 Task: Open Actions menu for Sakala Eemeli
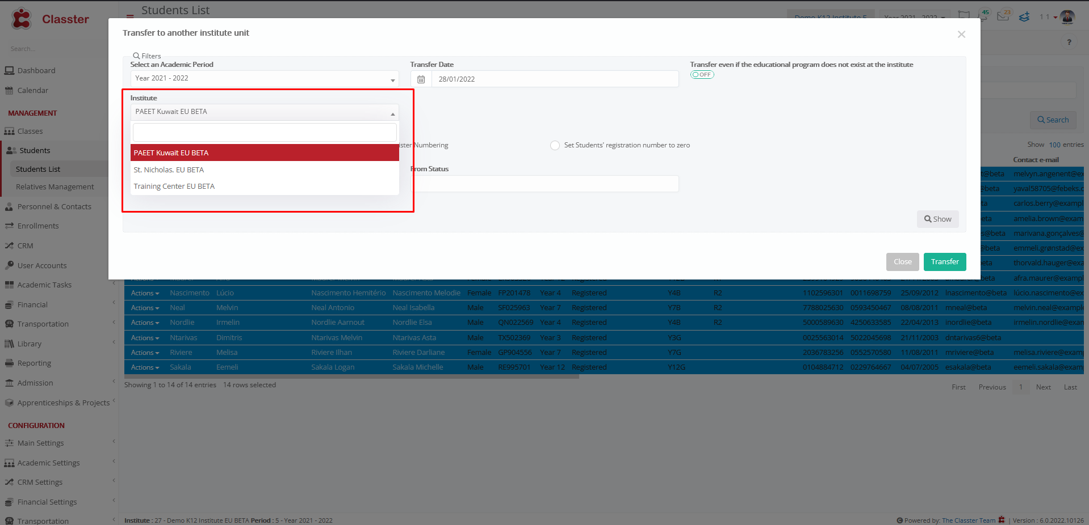(145, 367)
